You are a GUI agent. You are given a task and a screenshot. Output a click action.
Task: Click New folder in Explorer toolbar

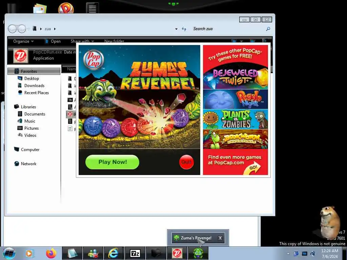click(114, 41)
